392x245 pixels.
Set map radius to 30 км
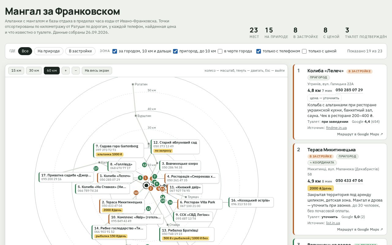click(34, 70)
